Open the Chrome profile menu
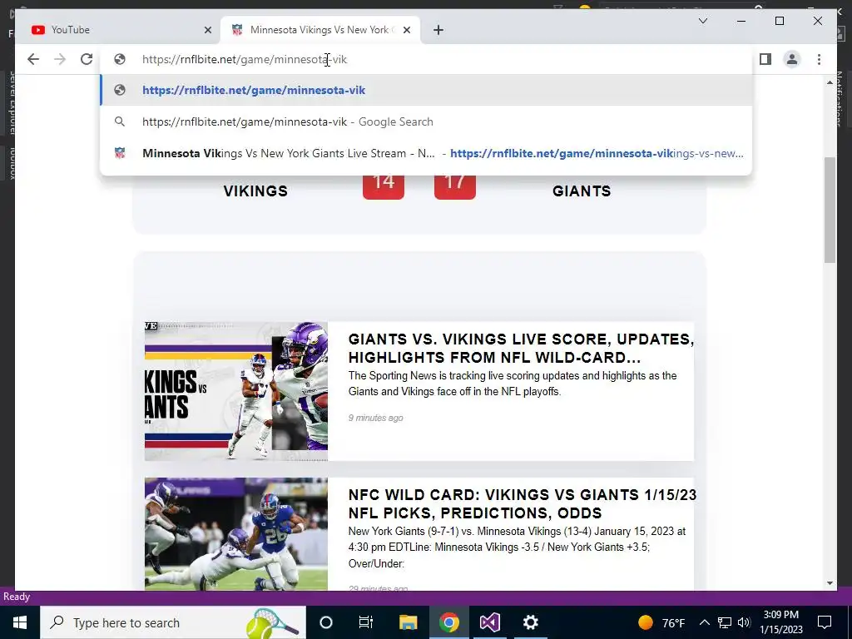Screen dimensions: 852x639 coord(792,59)
